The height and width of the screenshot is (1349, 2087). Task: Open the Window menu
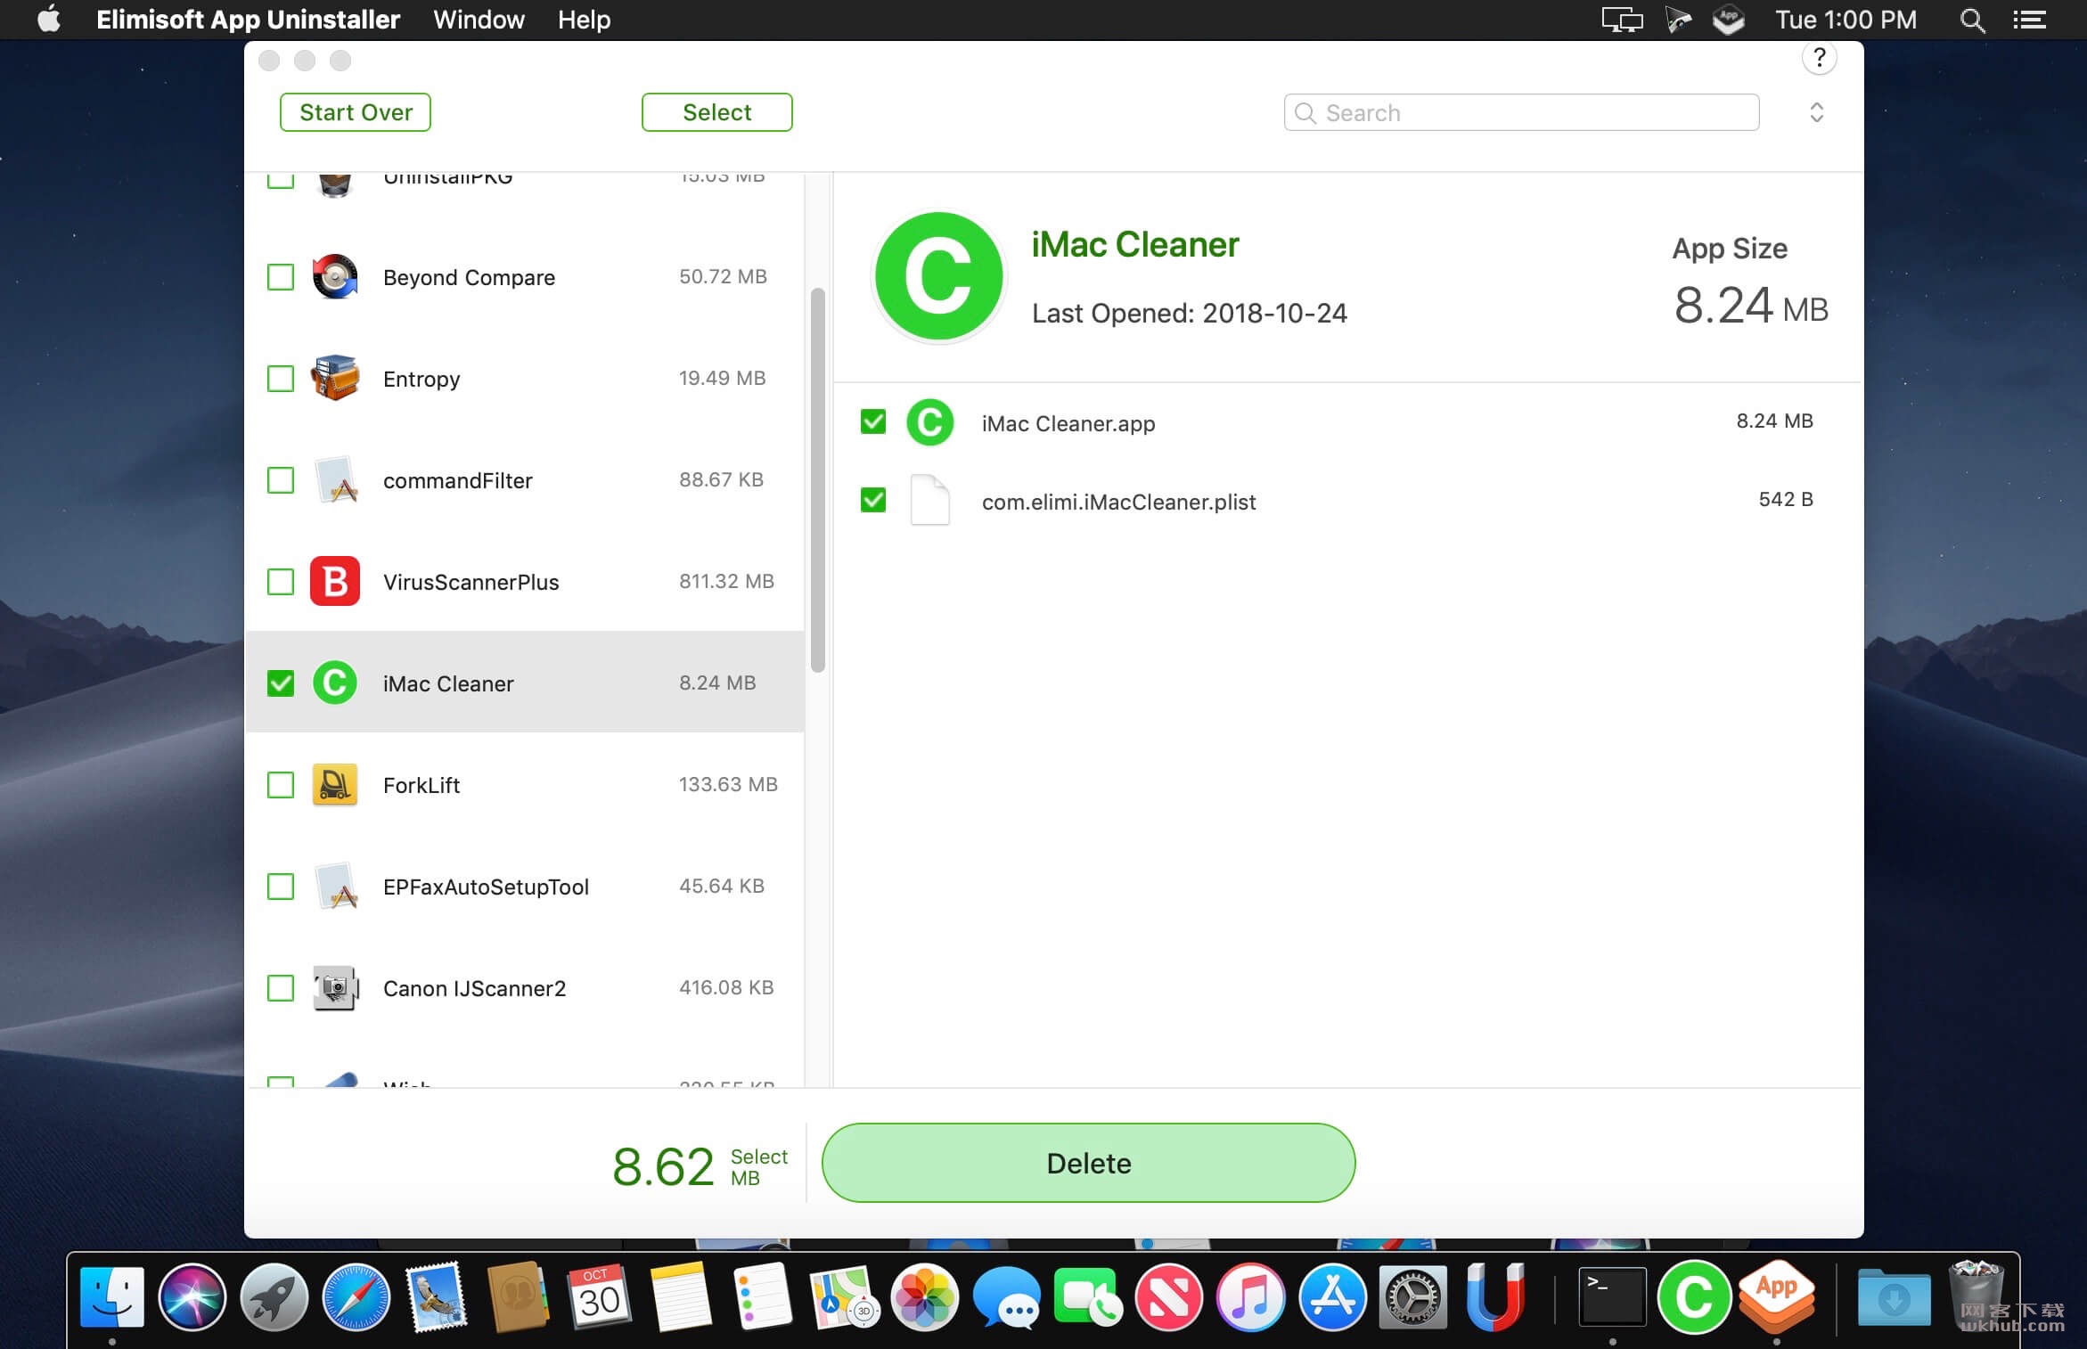[479, 20]
